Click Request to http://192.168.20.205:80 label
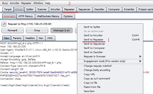Viewport: 153px width, 94px height. click(30, 24)
